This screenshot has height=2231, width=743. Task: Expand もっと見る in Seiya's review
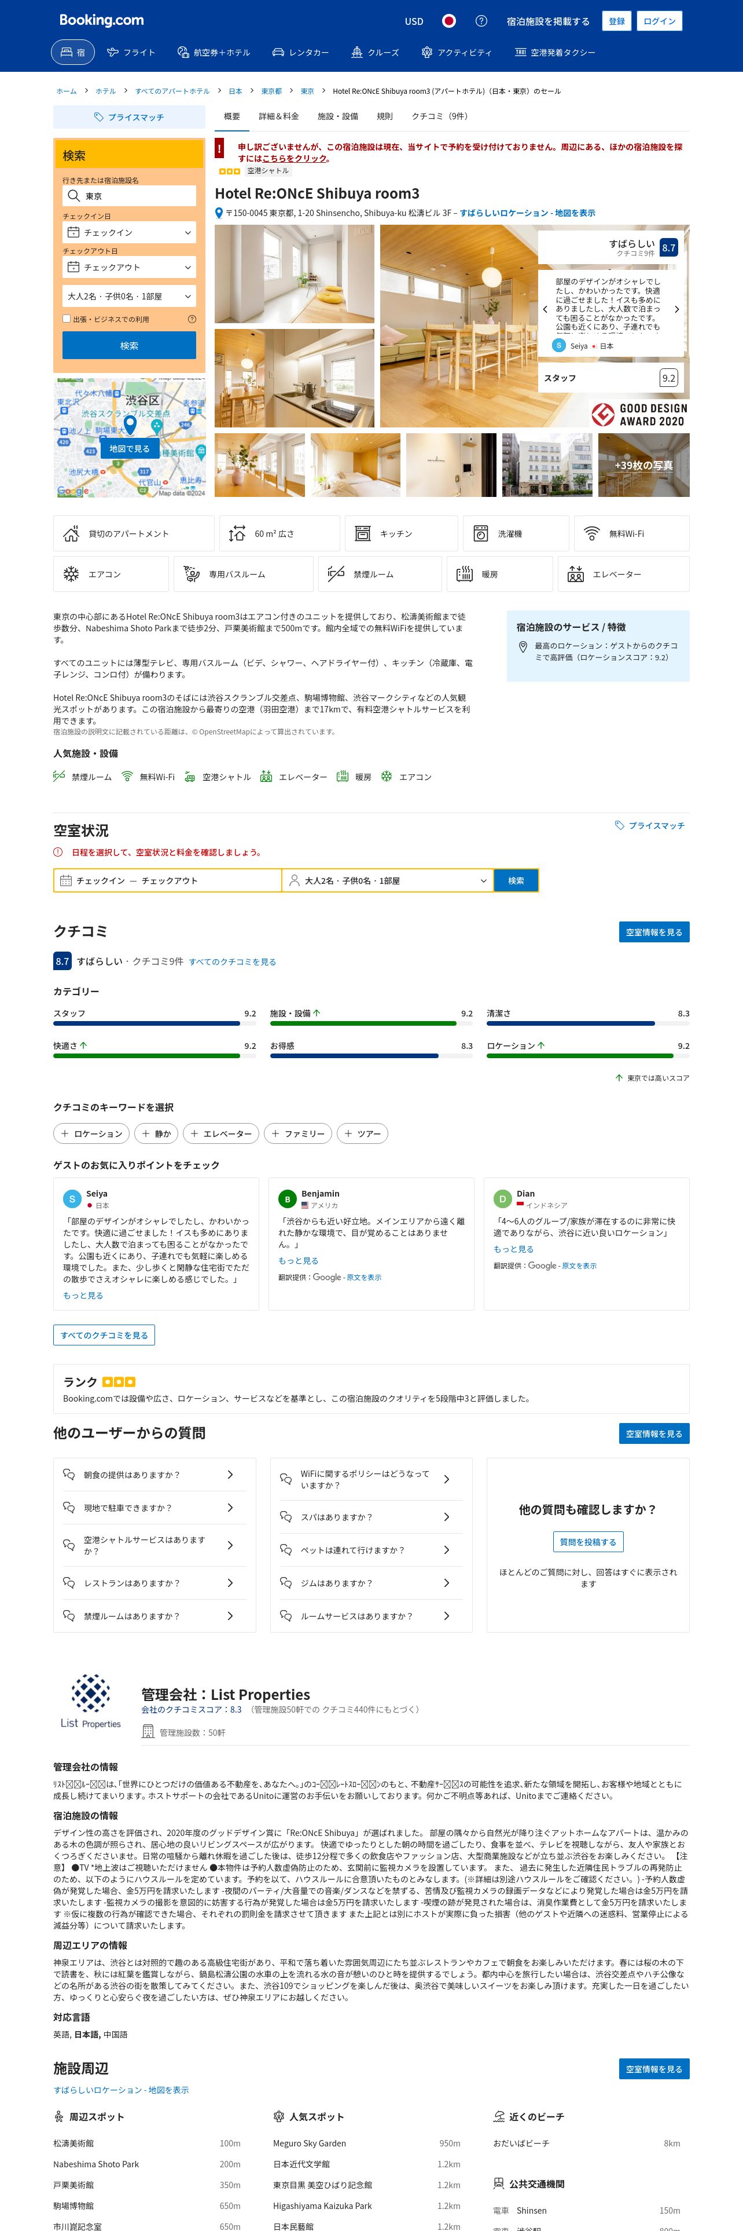coord(83,1296)
